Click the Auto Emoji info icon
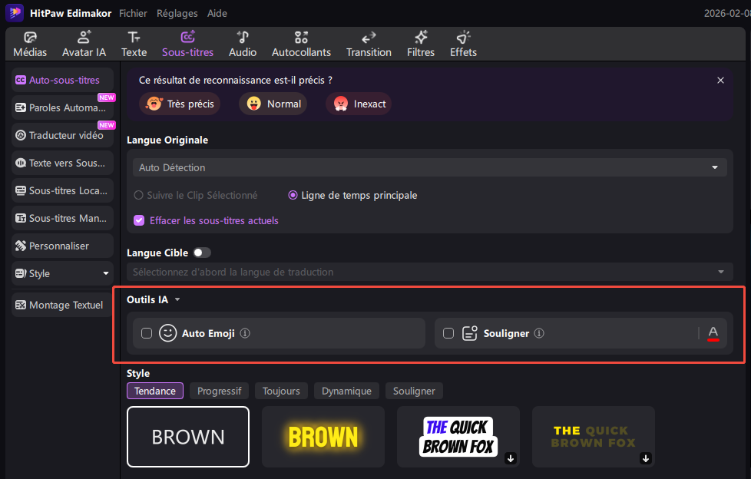Image resolution: width=751 pixels, height=479 pixels. tap(245, 334)
